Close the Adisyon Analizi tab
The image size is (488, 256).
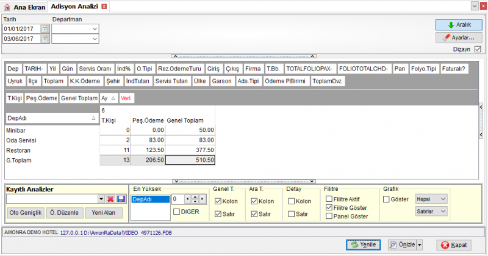click(104, 7)
